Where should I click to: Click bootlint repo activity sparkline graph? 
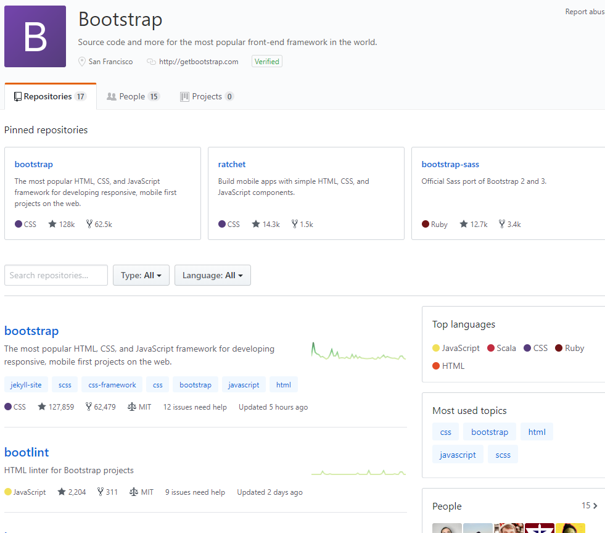coord(358,472)
